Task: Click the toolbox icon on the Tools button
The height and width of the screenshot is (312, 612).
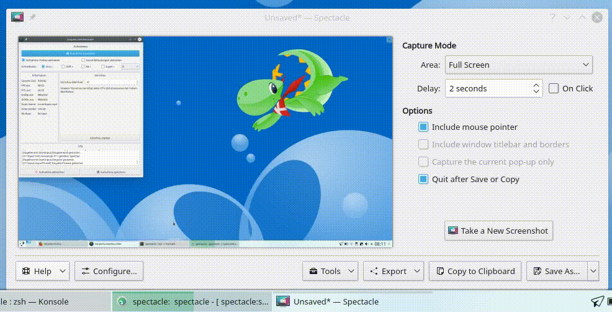Action: click(x=313, y=271)
